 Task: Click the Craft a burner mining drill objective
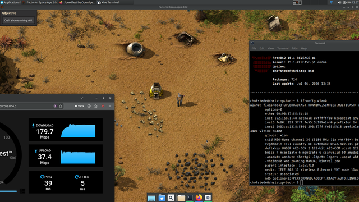click(19, 20)
